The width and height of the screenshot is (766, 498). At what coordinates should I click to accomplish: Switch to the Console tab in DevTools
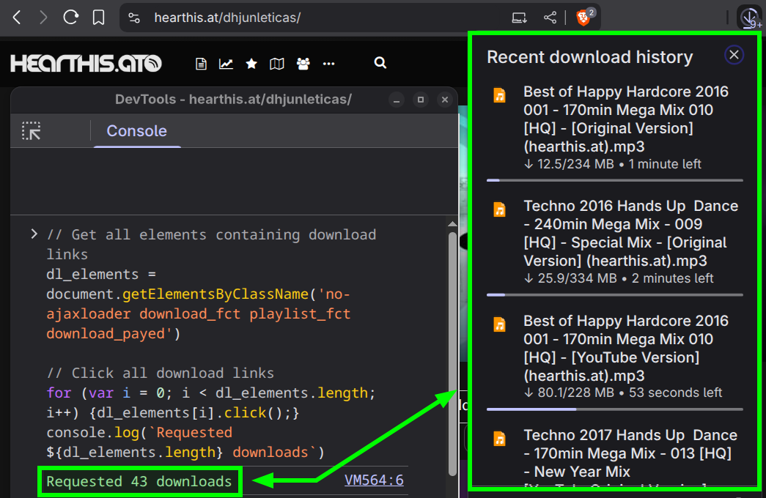coord(137,131)
